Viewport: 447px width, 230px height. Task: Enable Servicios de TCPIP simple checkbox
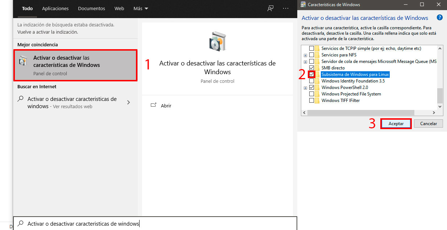pyautogui.click(x=311, y=48)
